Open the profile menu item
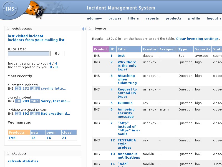This screenshot has width=222, height=167. pos(194,18)
